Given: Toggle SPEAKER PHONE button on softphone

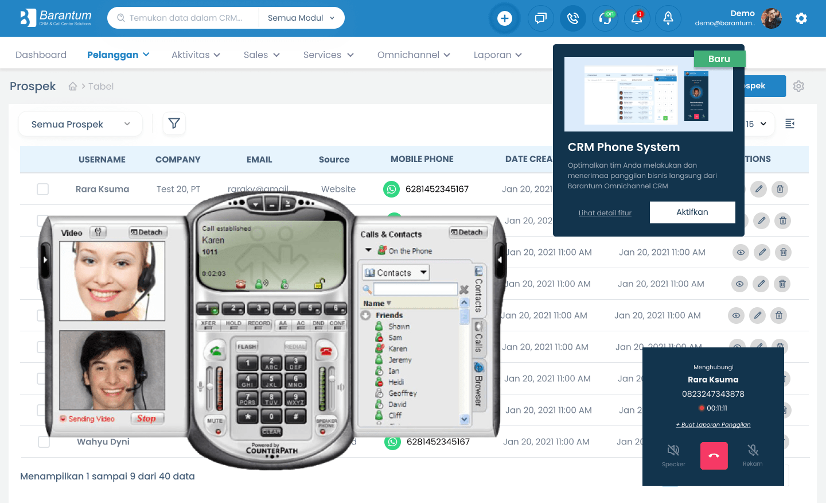Looking at the screenshot, I should coord(326,425).
